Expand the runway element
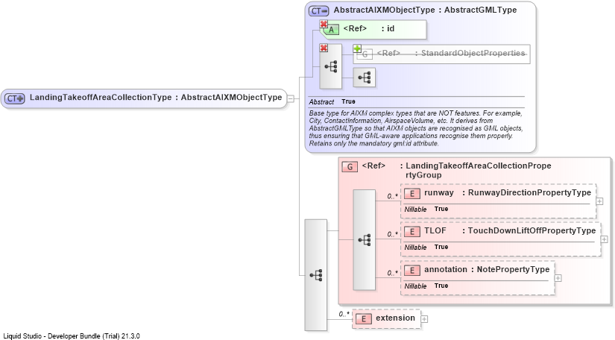Image resolution: width=615 pixels, height=340 pixels. pos(599,201)
